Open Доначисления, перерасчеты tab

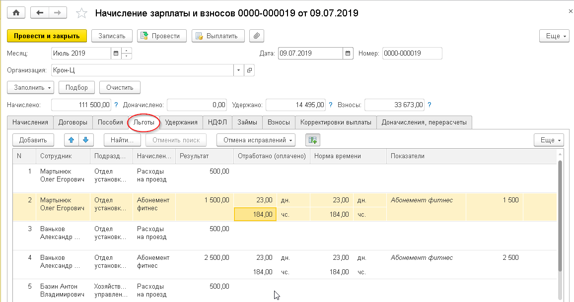424,122
